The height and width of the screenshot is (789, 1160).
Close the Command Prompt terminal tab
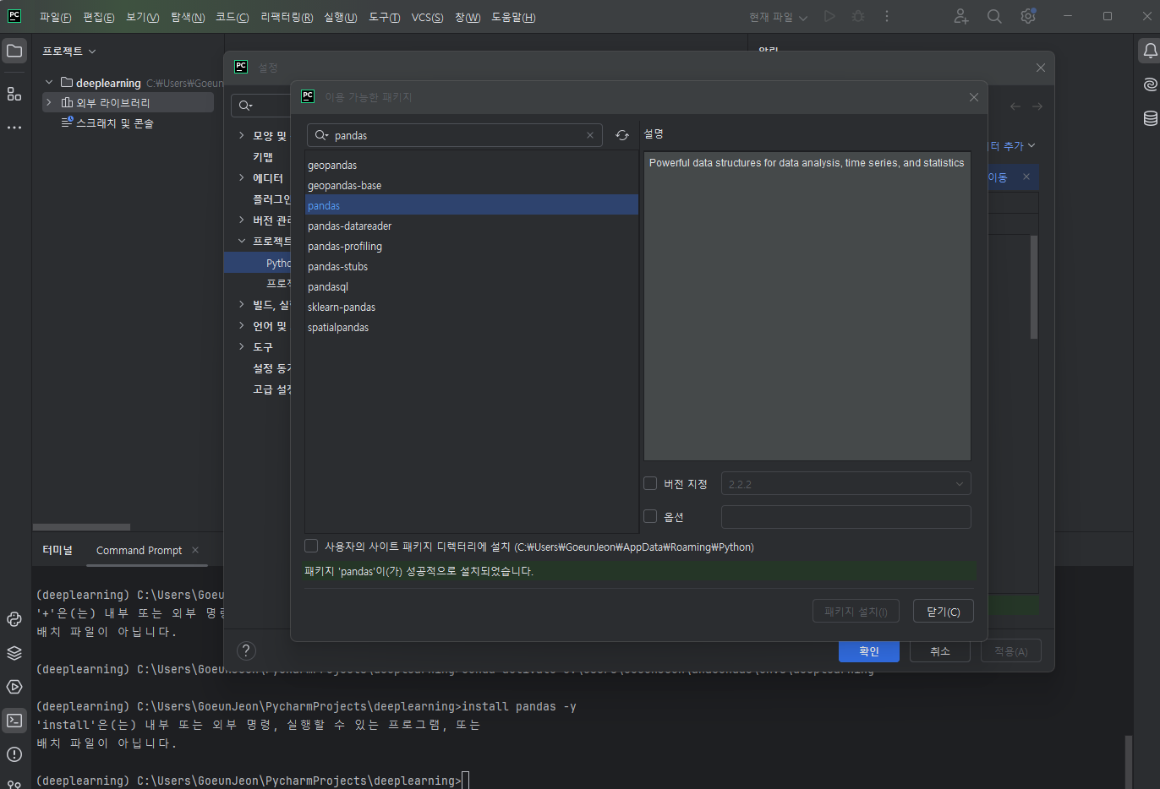point(195,550)
